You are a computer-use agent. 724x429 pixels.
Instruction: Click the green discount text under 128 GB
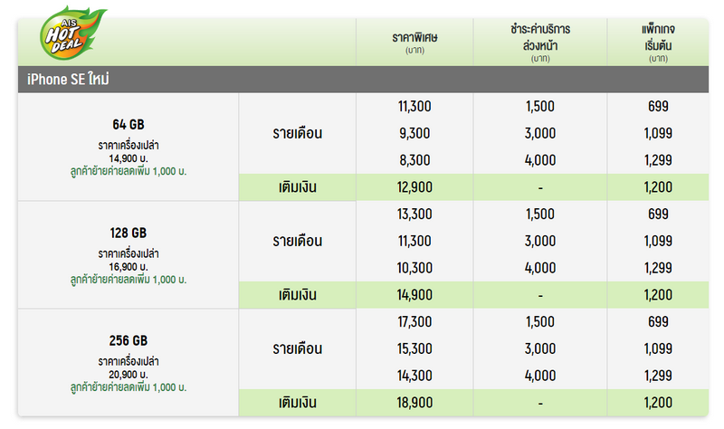pos(128,279)
